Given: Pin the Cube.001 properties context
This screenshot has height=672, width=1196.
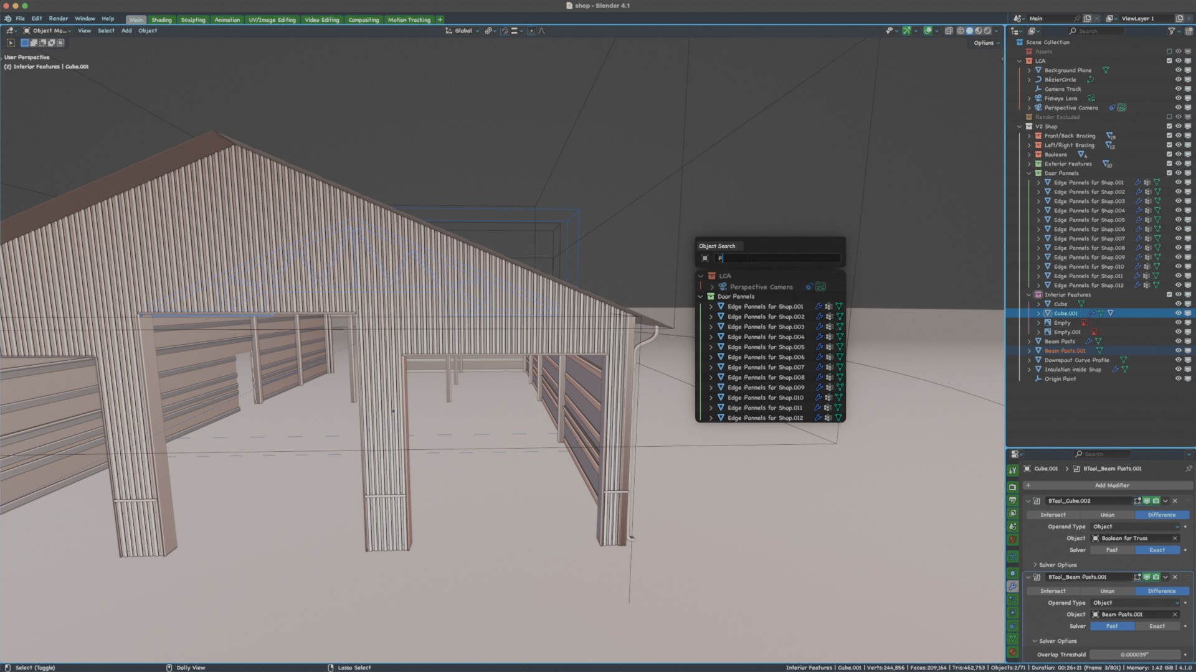Looking at the screenshot, I should click(x=1189, y=469).
